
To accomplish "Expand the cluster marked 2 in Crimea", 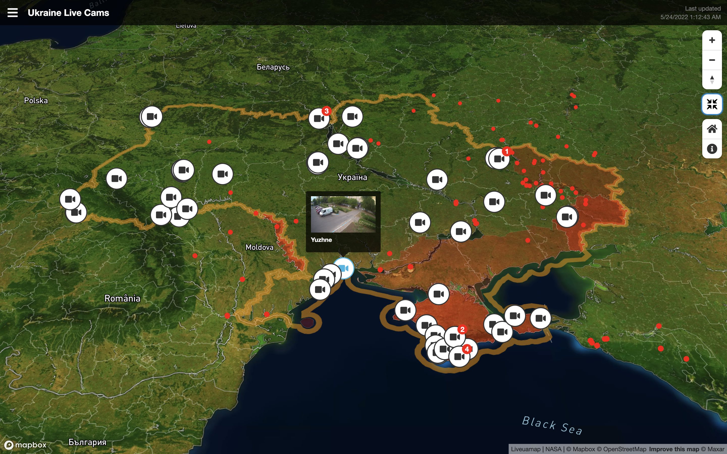I will pyautogui.click(x=462, y=329).
